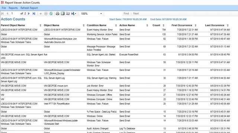
Task: Click Windows Computer: Online condition
Action: tap(99, 99)
